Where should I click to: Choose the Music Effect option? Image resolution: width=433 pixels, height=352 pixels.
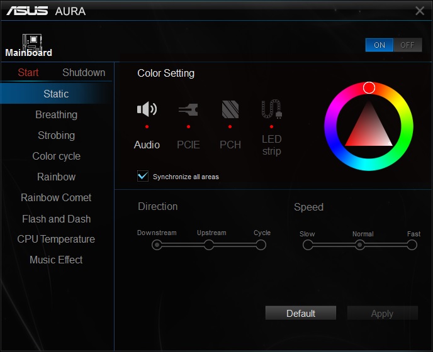[57, 260]
